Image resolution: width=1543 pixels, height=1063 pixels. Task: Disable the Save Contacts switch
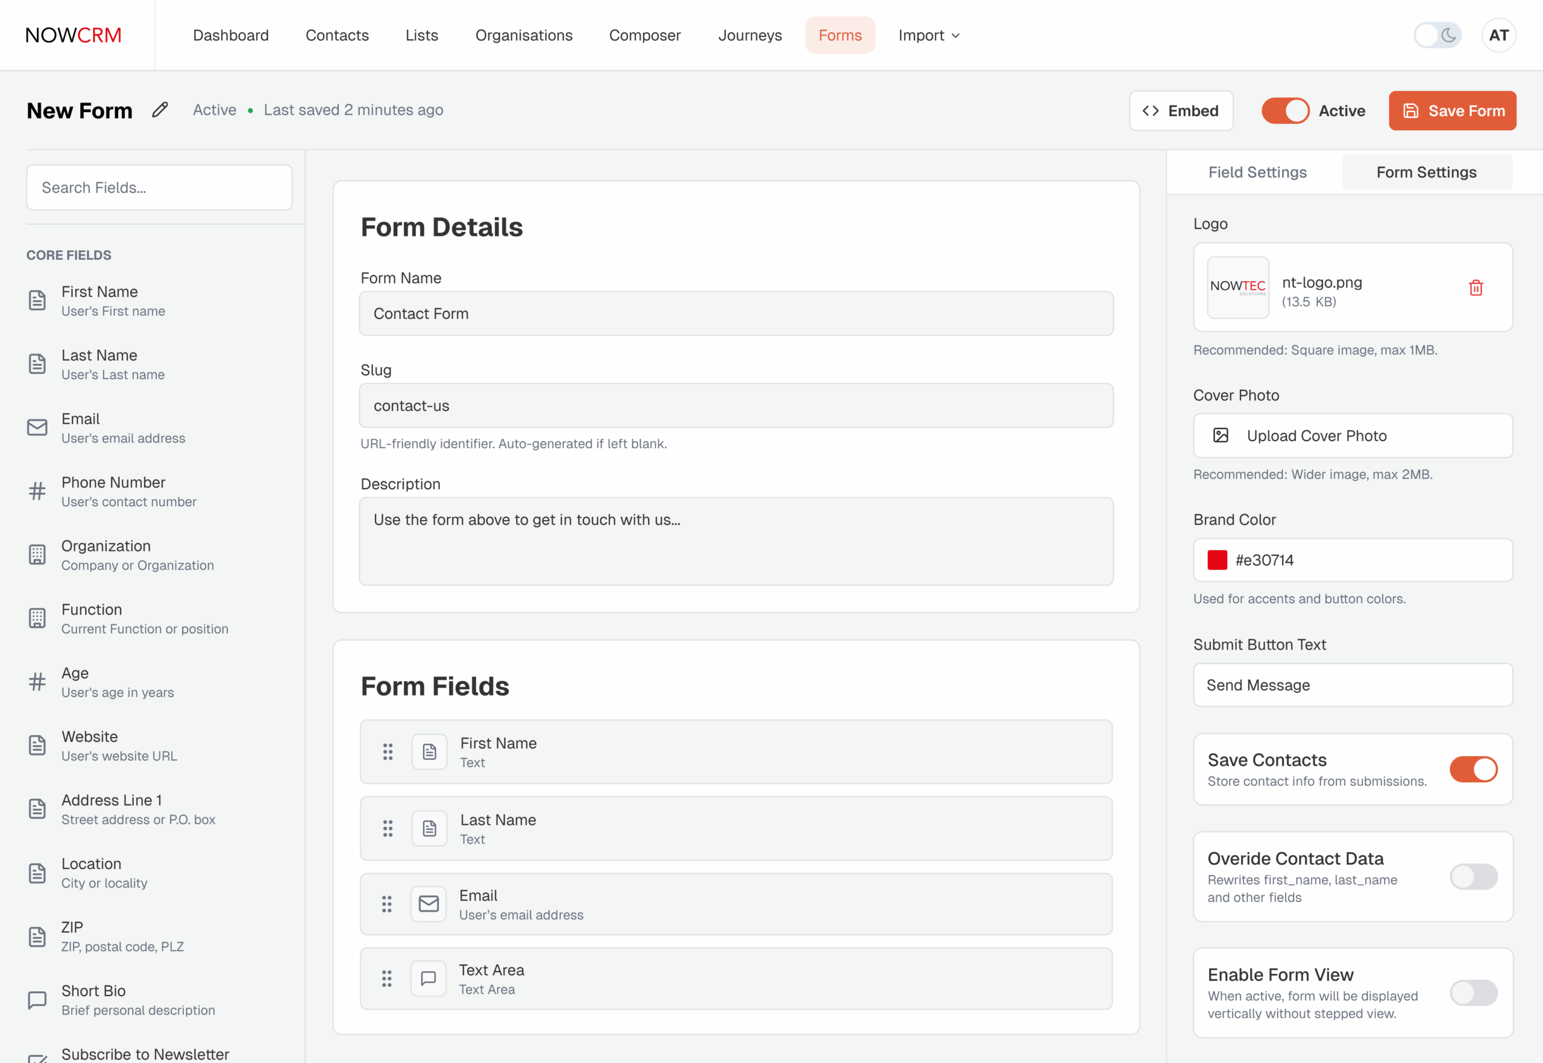(1473, 770)
